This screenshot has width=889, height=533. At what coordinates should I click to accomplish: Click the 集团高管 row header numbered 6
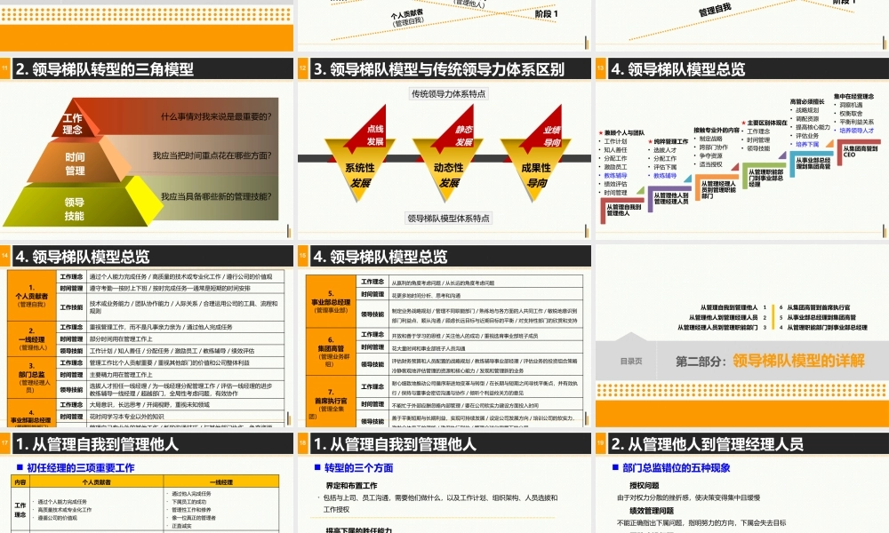331,353
